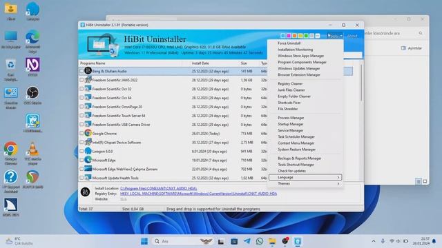This screenshot has width=442, height=248.
Task: Click the microphone icon in system tray
Action: pyautogui.click(x=383, y=241)
